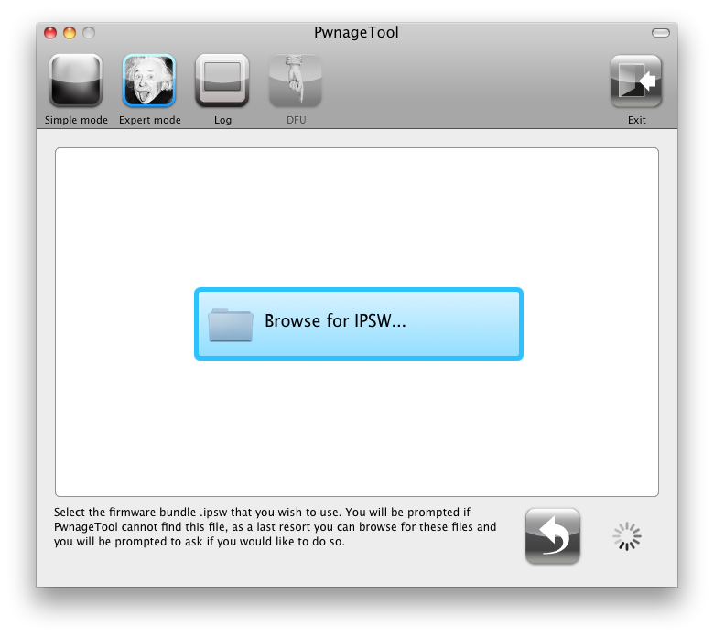The height and width of the screenshot is (637, 714).
Task: Click the gray zoom button in title bar
Action: point(88,33)
